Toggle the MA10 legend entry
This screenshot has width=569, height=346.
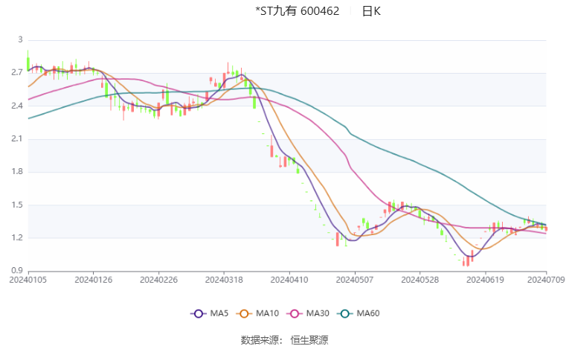coord(257,313)
